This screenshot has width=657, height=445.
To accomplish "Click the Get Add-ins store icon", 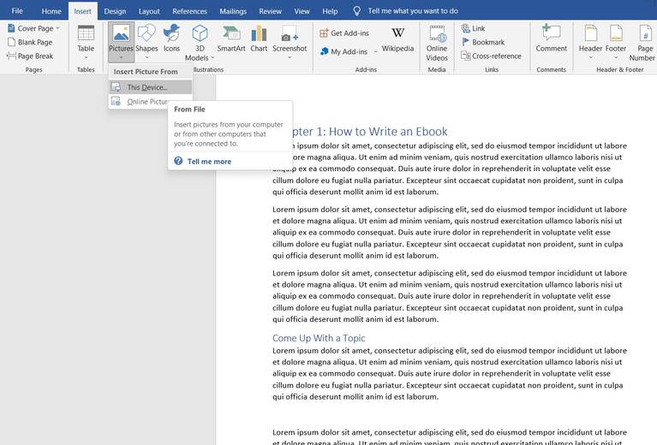I will click(x=324, y=33).
